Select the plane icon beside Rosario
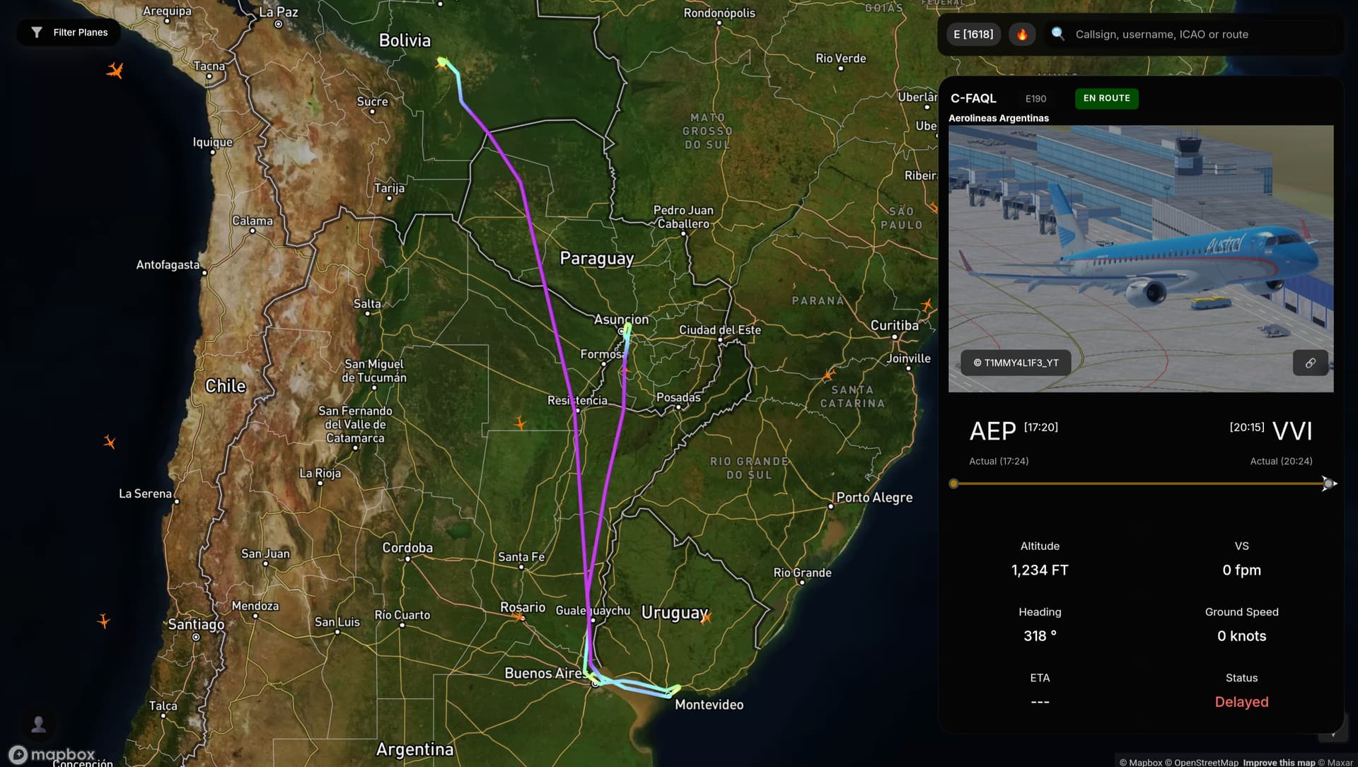The height and width of the screenshot is (767, 1358). [518, 617]
